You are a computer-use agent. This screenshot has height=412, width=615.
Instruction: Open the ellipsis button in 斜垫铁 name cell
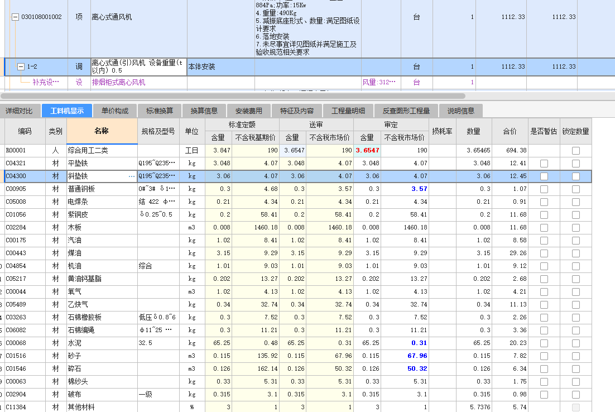click(x=131, y=176)
